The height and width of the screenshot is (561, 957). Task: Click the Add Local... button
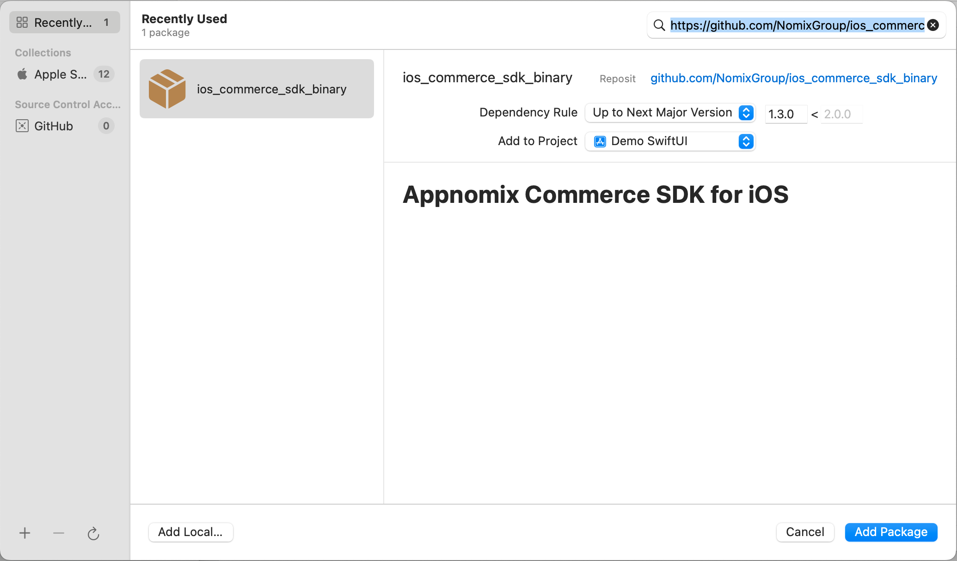[190, 532]
